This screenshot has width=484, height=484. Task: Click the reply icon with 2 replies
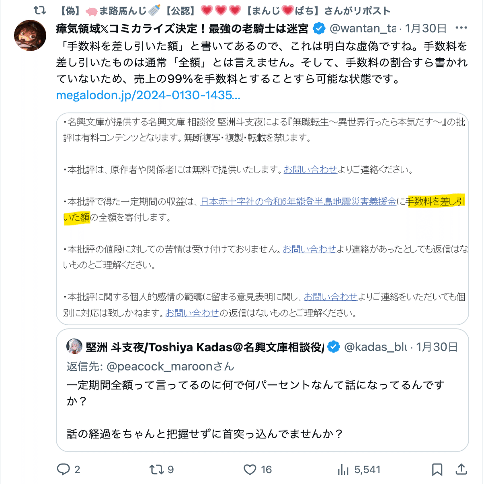pos(64,469)
